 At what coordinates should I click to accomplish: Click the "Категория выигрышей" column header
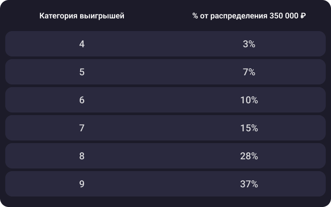[x=82, y=16]
